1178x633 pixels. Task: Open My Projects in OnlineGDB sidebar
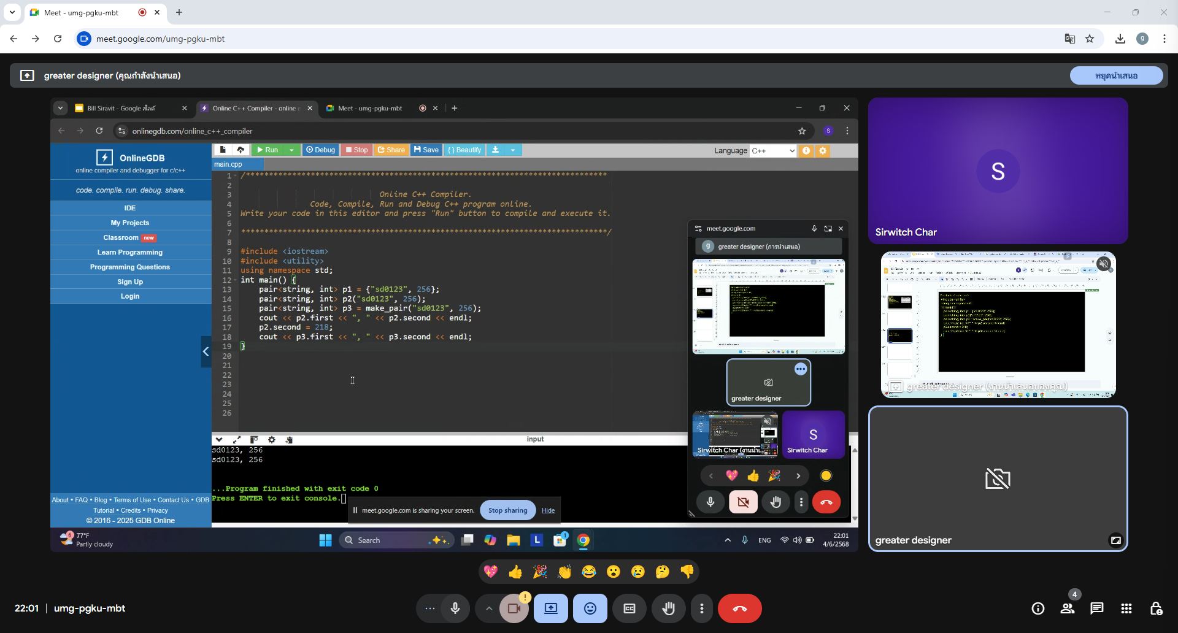point(130,223)
